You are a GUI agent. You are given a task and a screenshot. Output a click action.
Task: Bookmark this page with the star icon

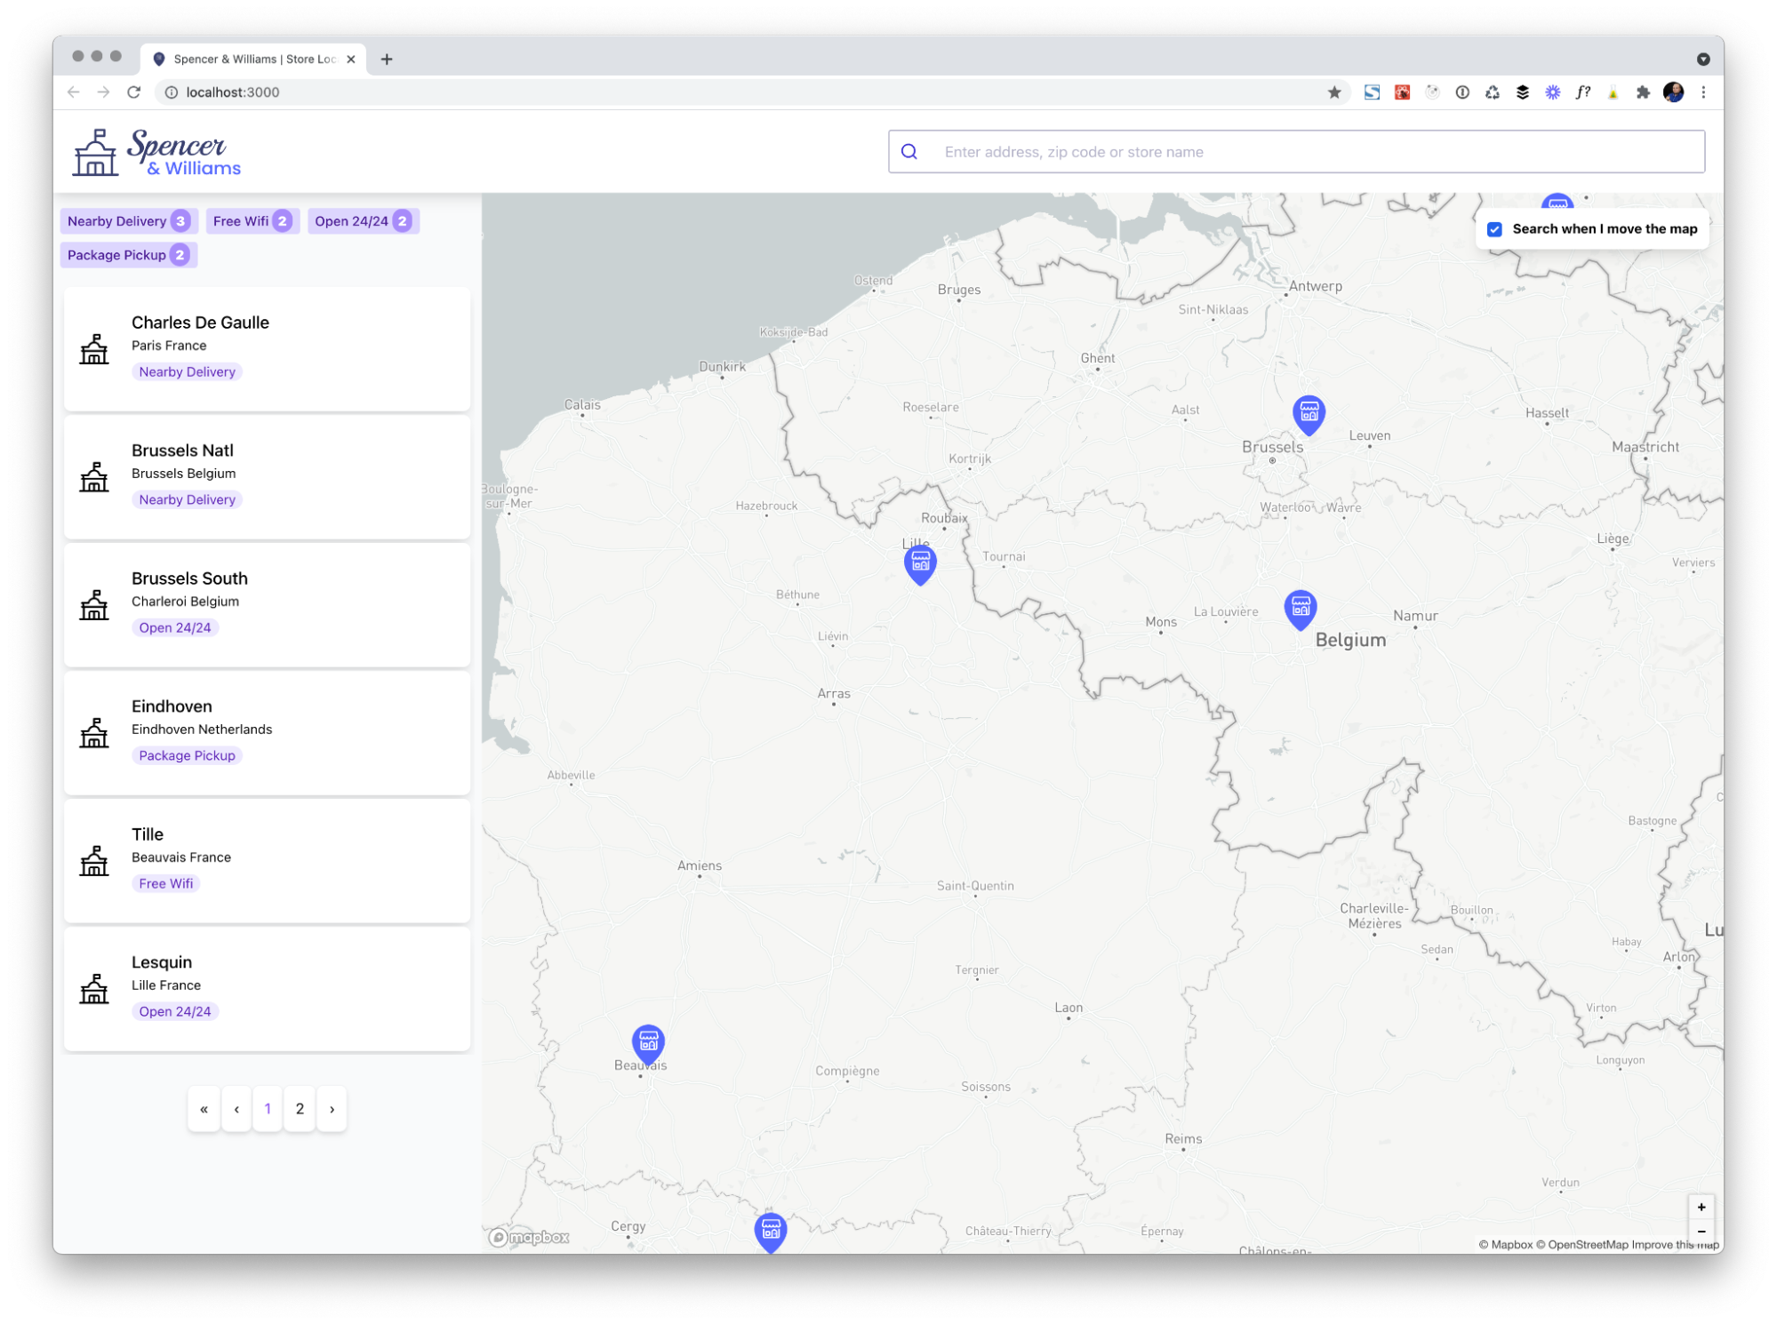pyautogui.click(x=1334, y=92)
